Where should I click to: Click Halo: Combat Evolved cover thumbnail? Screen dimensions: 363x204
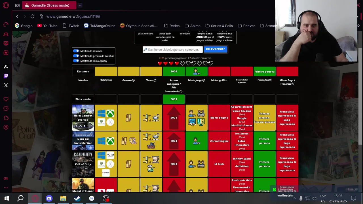pyautogui.click(x=83, y=118)
